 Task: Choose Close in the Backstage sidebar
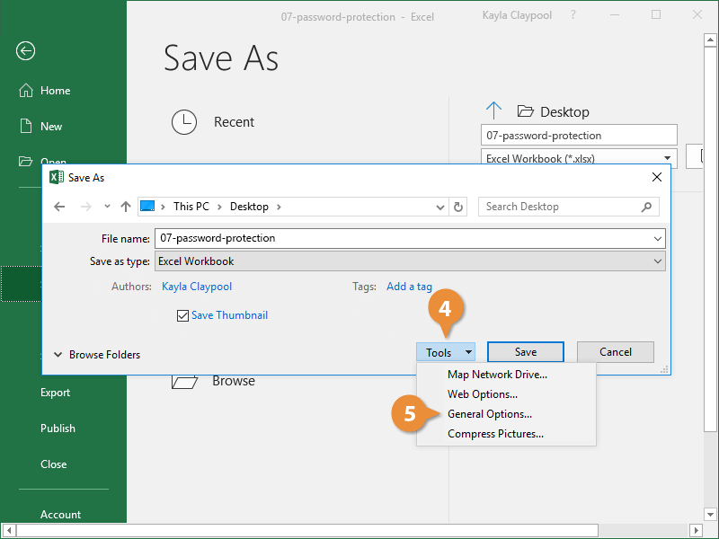click(54, 464)
